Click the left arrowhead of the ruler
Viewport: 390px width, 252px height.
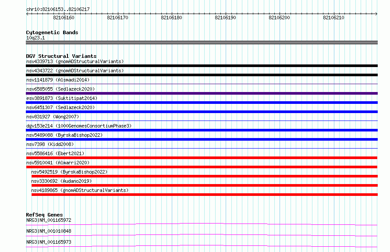tap(27, 14)
